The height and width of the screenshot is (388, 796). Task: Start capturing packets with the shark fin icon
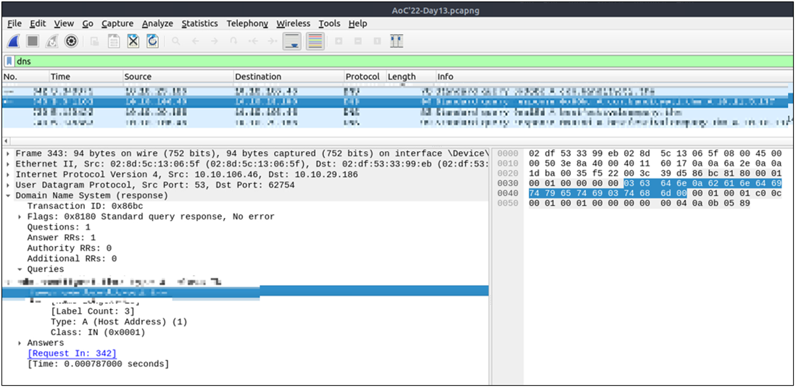[x=14, y=41]
